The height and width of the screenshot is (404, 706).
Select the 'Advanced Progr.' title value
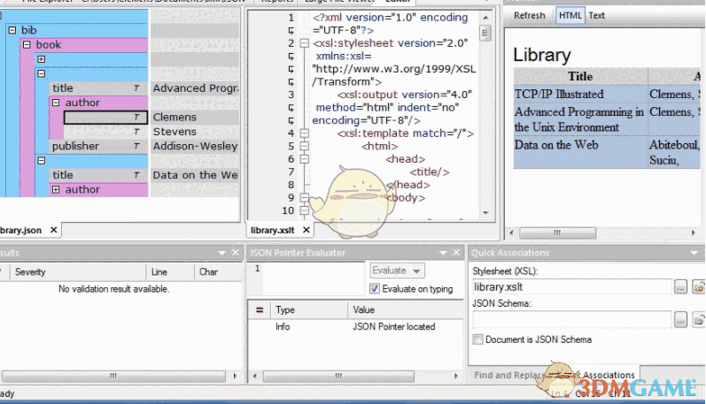195,88
